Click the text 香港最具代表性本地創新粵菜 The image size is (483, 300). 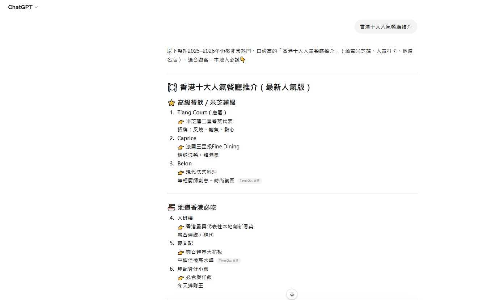click(x=220, y=227)
